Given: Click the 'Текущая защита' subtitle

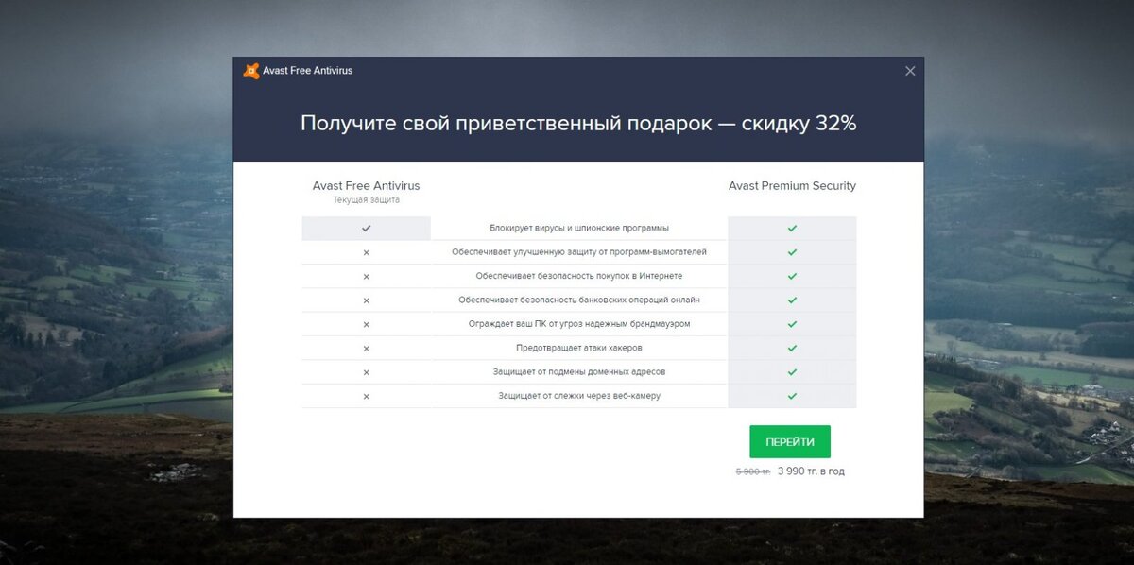Looking at the screenshot, I should click(366, 200).
